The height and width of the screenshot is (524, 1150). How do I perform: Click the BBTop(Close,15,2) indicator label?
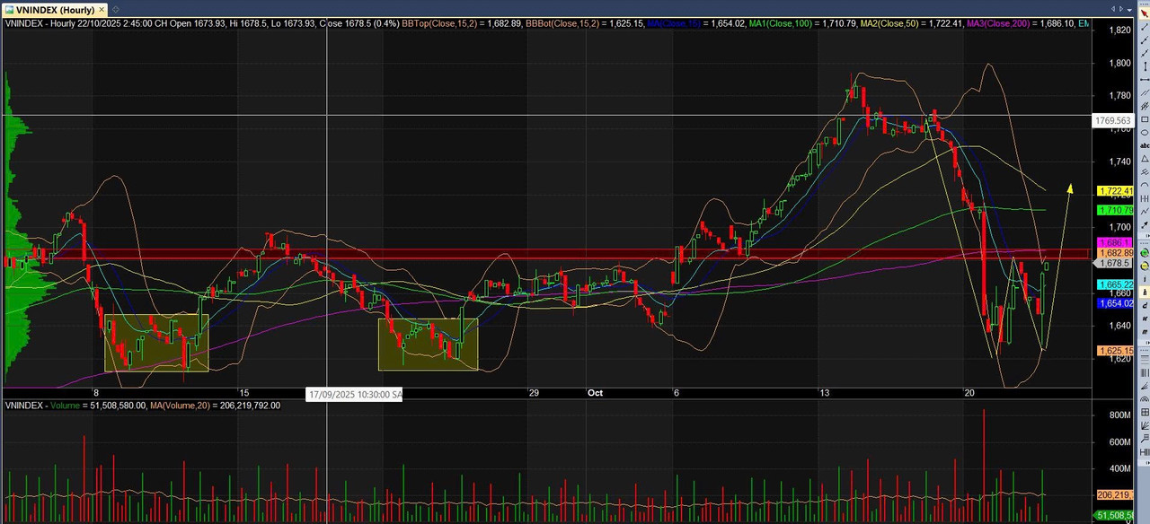[x=438, y=23]
